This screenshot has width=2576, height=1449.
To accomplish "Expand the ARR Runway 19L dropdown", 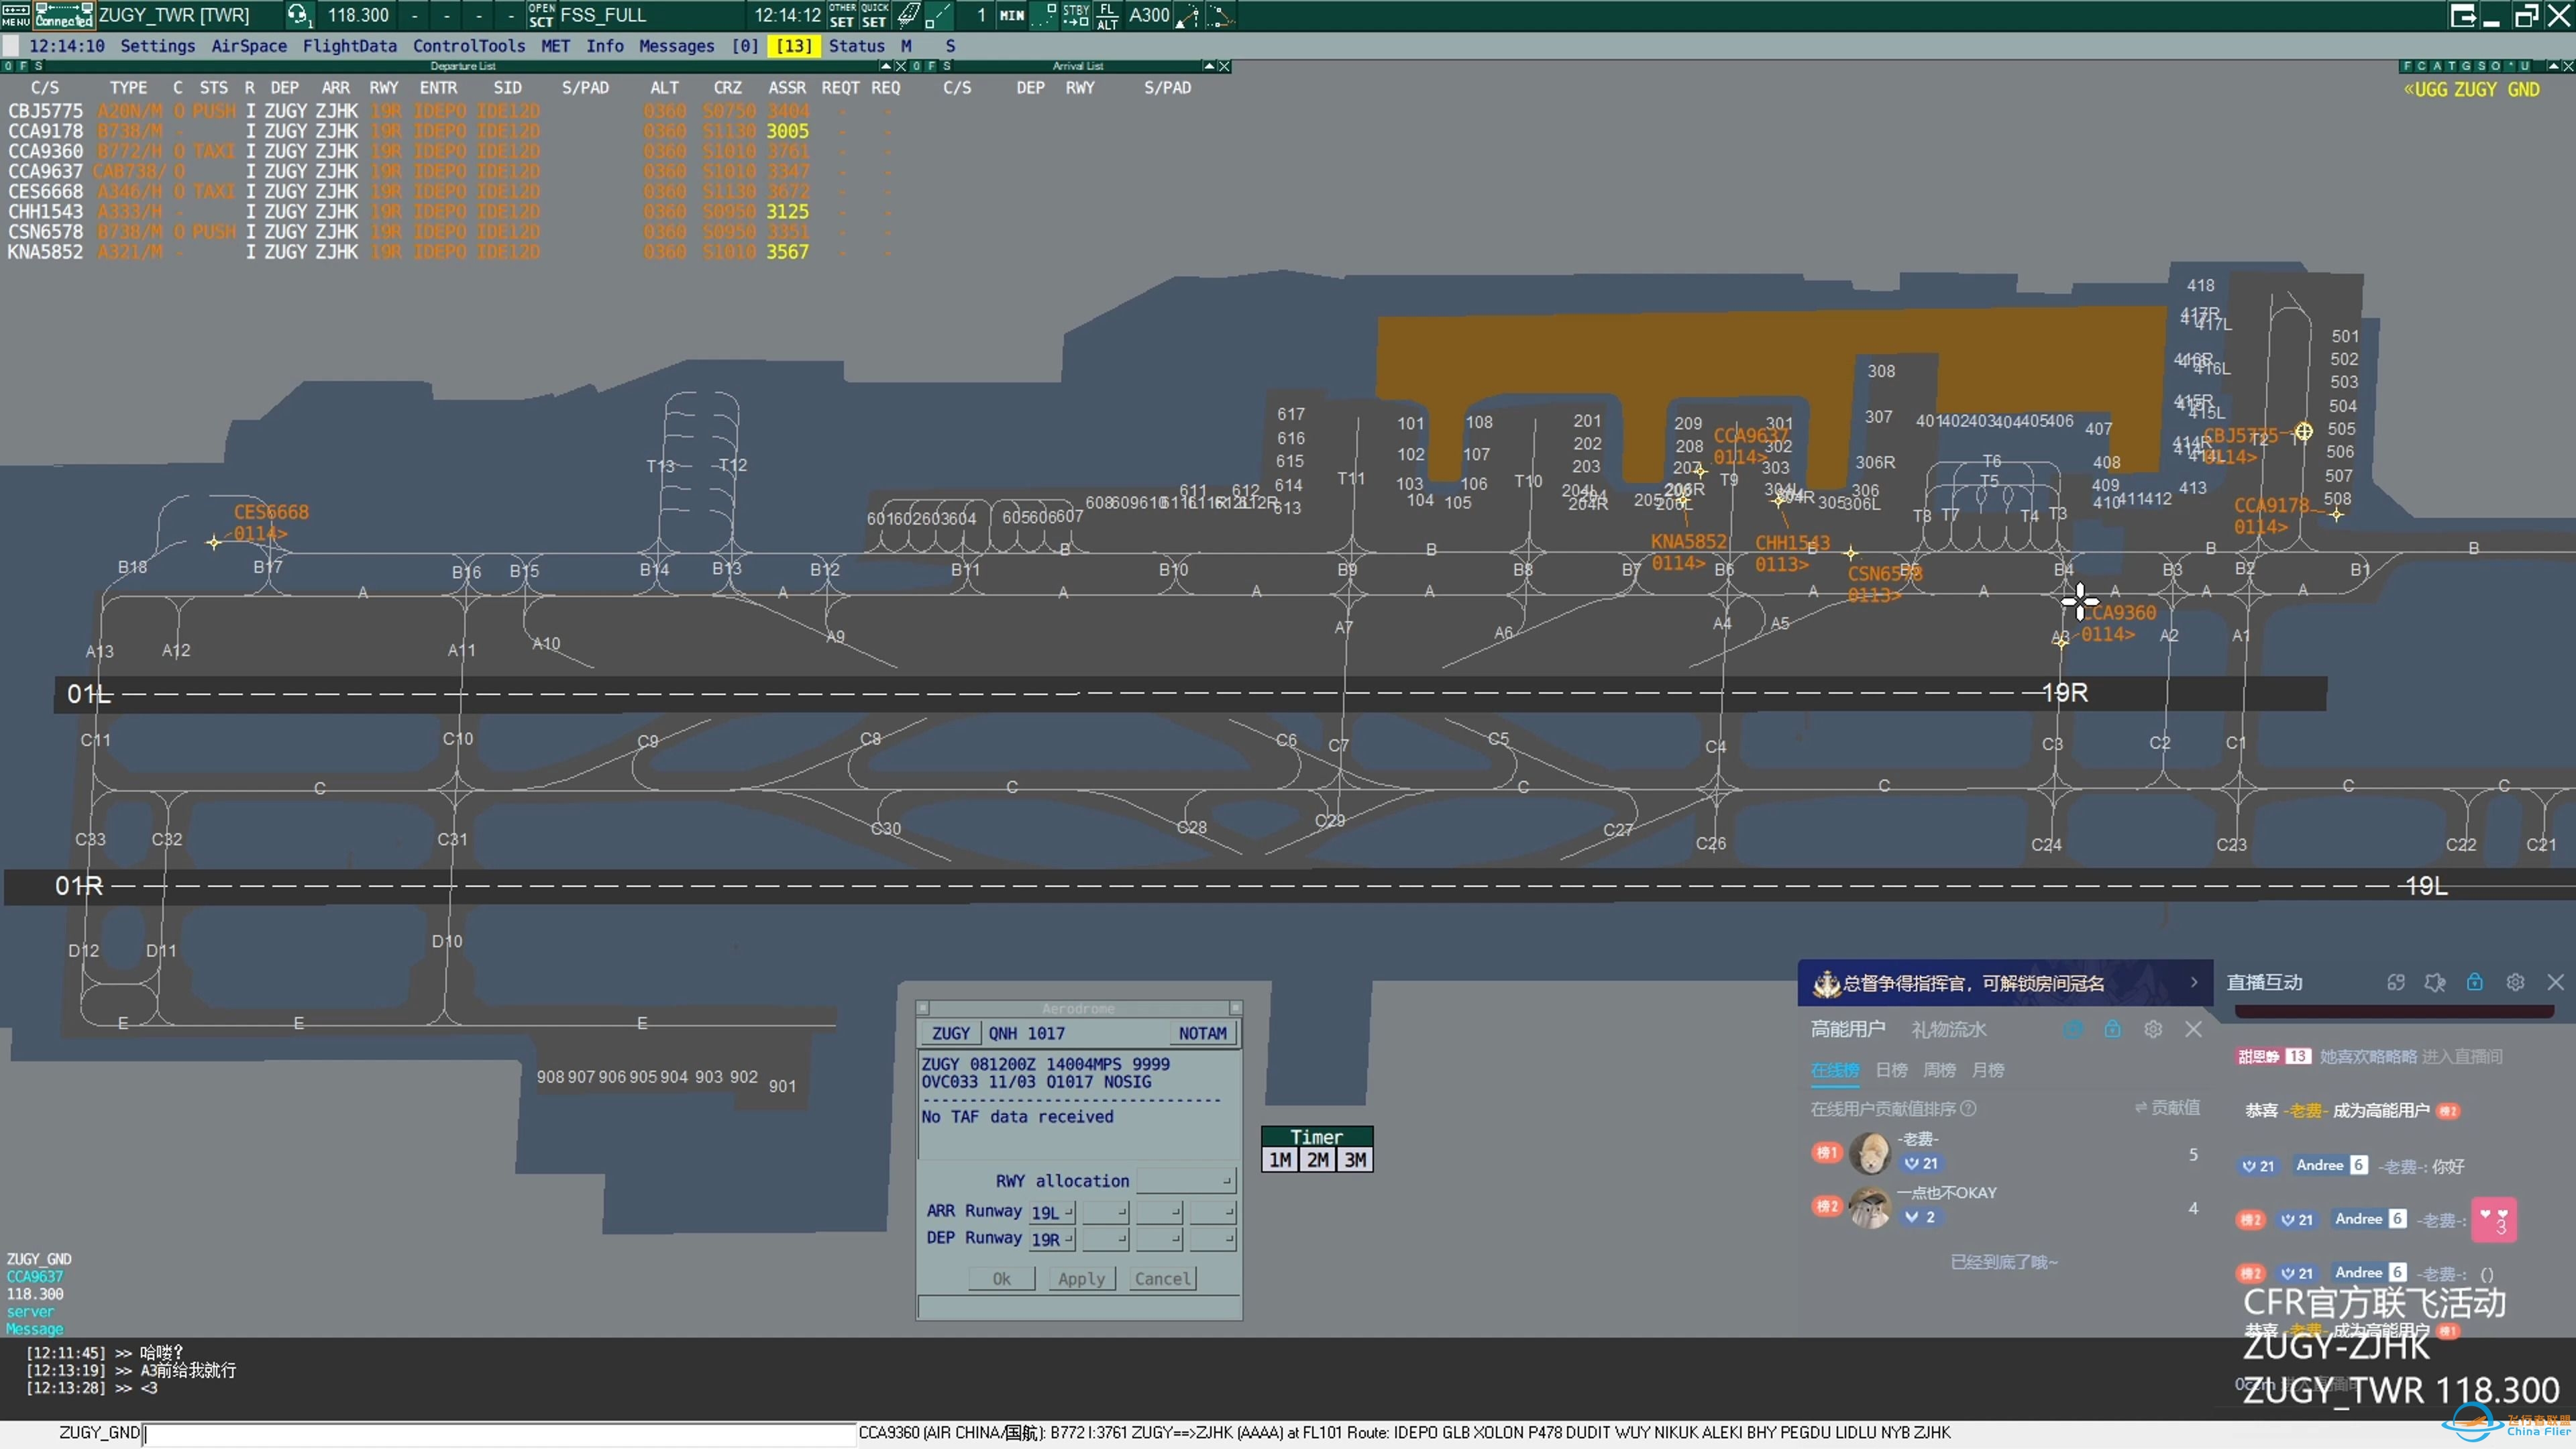I will coord(1052,1212).
